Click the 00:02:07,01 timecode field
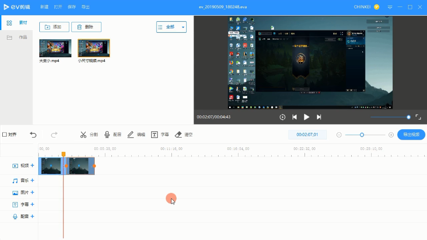 (307, 134)
